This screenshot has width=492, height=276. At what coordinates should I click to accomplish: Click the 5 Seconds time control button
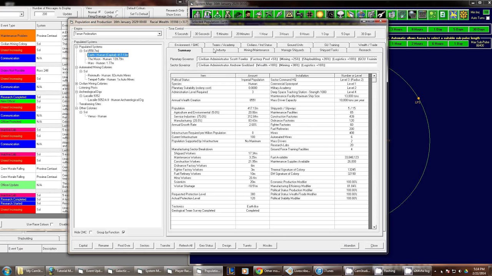point(181,34)
